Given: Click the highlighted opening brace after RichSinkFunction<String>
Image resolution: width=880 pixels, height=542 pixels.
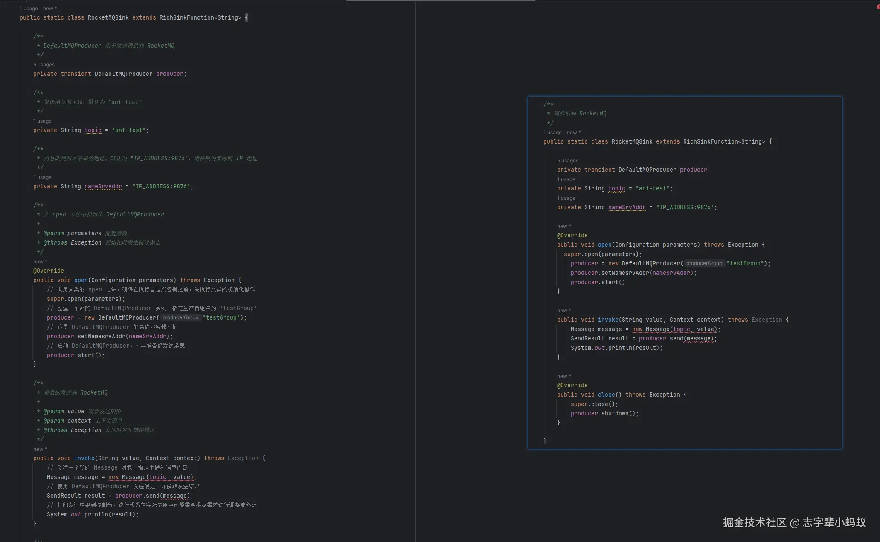Looking at the screenshot, I should [x=246, y=17].
